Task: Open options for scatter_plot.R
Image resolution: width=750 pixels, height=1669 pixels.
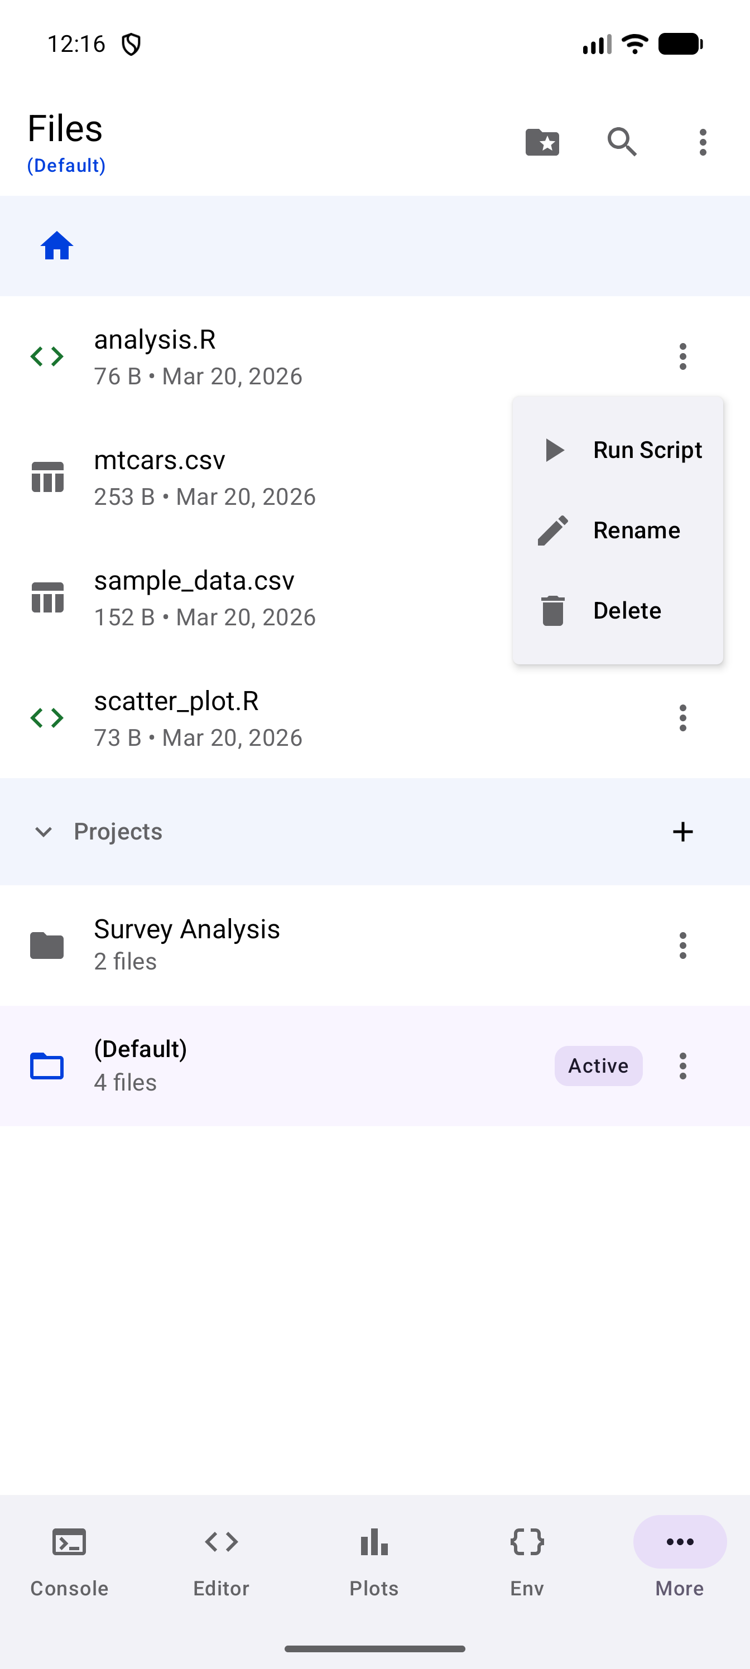Action: click(x=682, y=718)
